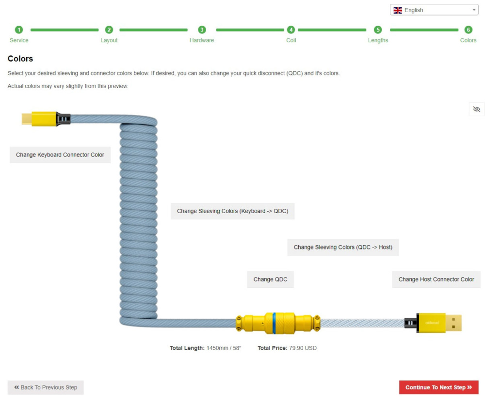
Task: Go to step 4 Coil circle
Action: tap(291, 30)
